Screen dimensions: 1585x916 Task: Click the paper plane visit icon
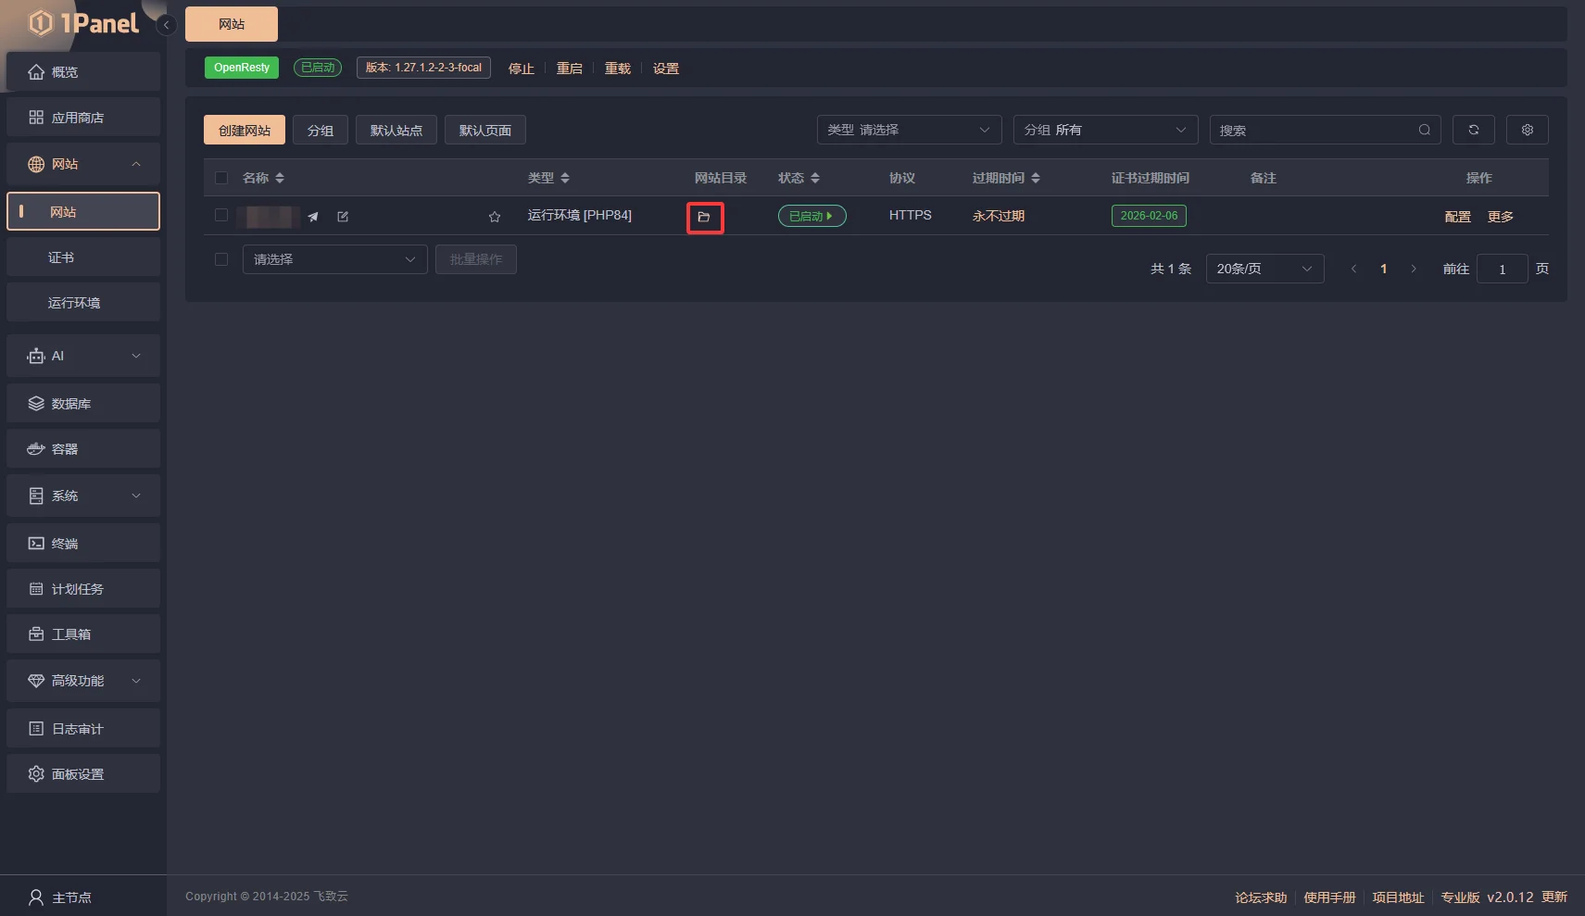click(x=313, y=217)
